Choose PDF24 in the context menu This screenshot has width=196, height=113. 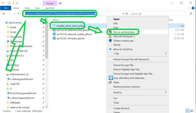[x=117, y=45]
